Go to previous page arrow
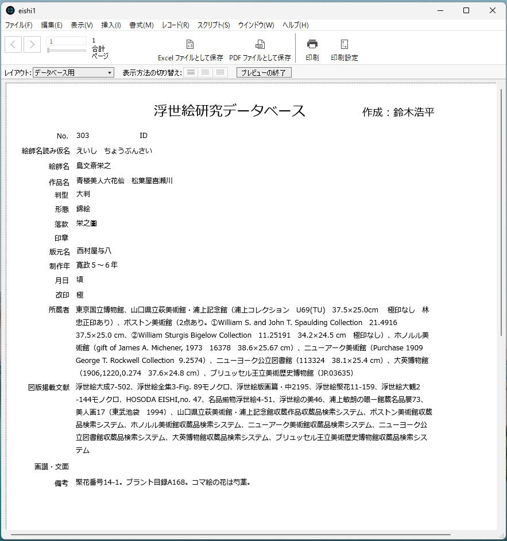The image size is (507, 541). click(x=13, y=44)
